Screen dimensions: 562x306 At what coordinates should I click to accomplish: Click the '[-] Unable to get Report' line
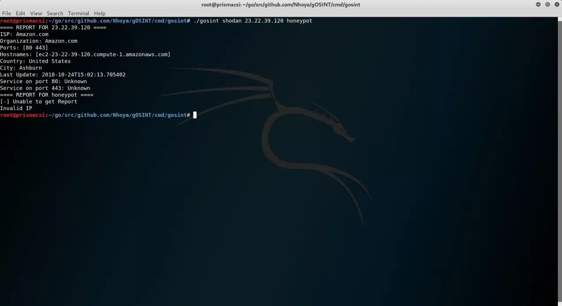(38, 102)
